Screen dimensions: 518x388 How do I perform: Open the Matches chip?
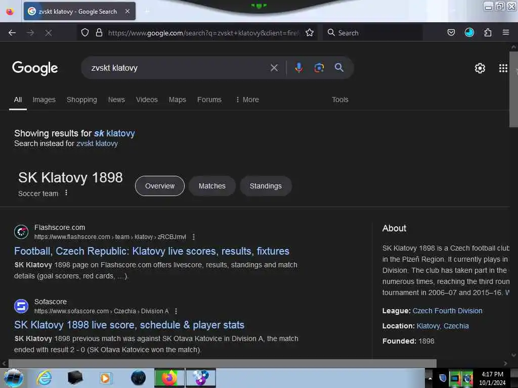(212, 186)
